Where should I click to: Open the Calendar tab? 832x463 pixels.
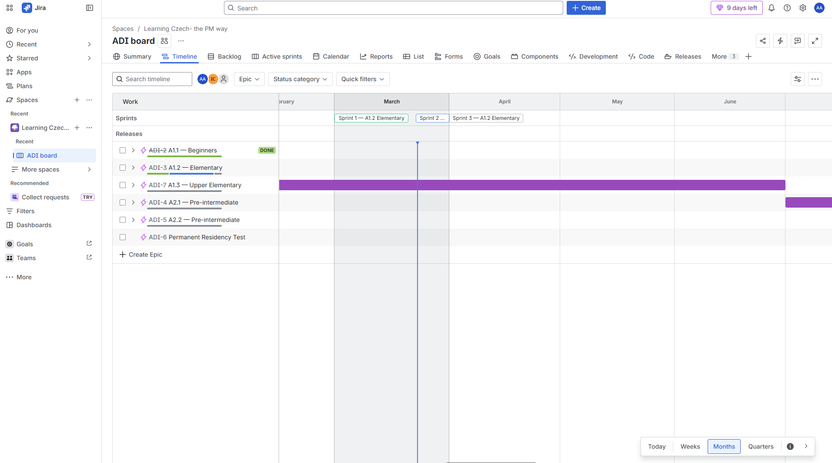[331, 56]
